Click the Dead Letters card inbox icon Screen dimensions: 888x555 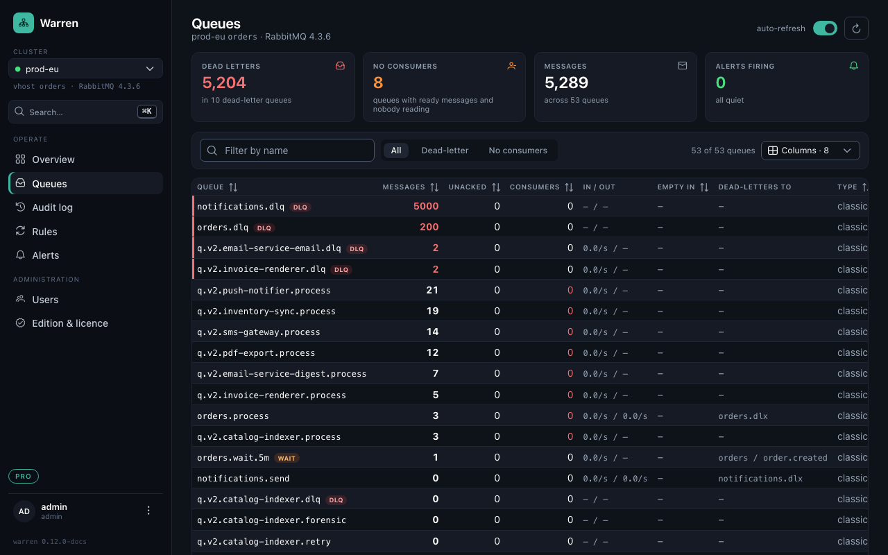(x=340, y=66)
